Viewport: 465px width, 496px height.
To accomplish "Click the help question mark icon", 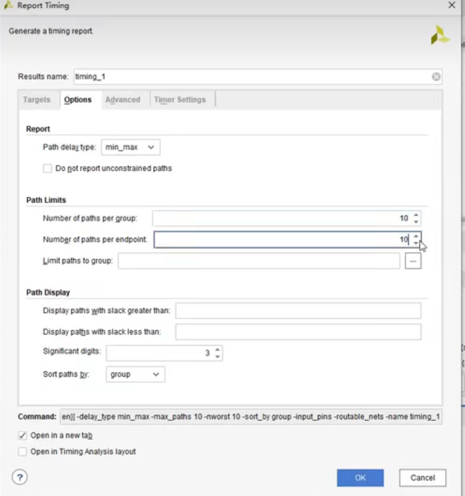I will (x=20, y=477).
